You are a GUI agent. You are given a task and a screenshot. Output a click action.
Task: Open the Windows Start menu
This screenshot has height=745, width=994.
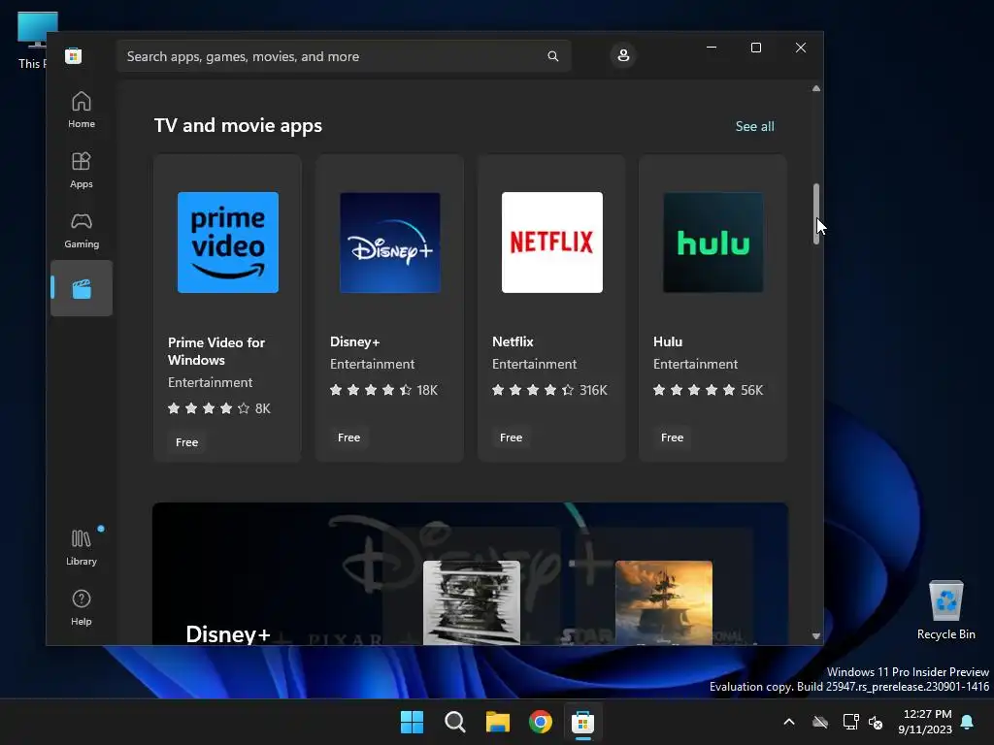pos(412,722)
